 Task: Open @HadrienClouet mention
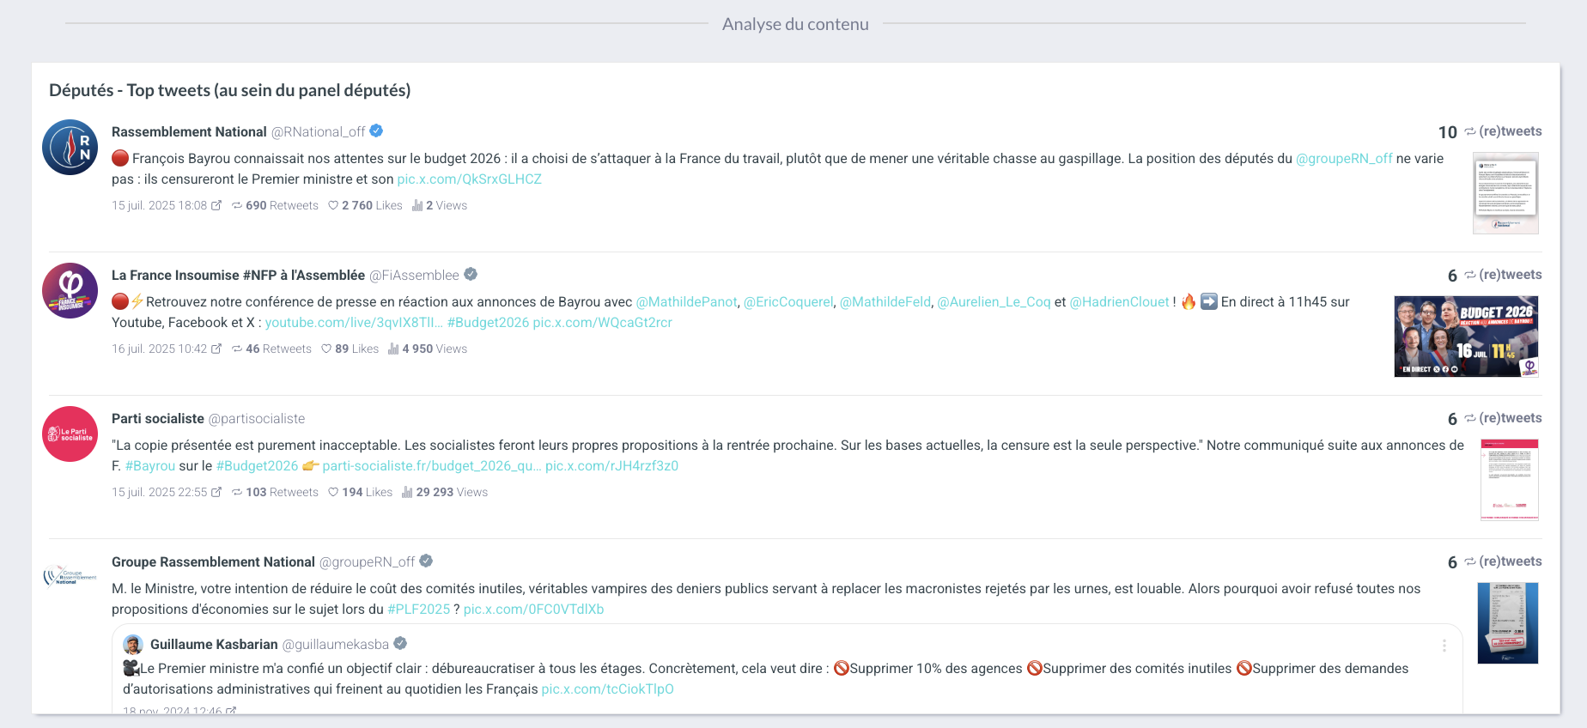1119,302
